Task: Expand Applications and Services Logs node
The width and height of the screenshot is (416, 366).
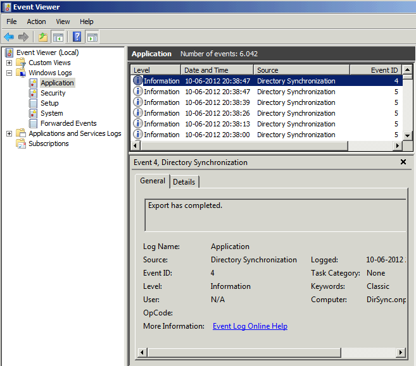Action: click(x=9, y=133)
